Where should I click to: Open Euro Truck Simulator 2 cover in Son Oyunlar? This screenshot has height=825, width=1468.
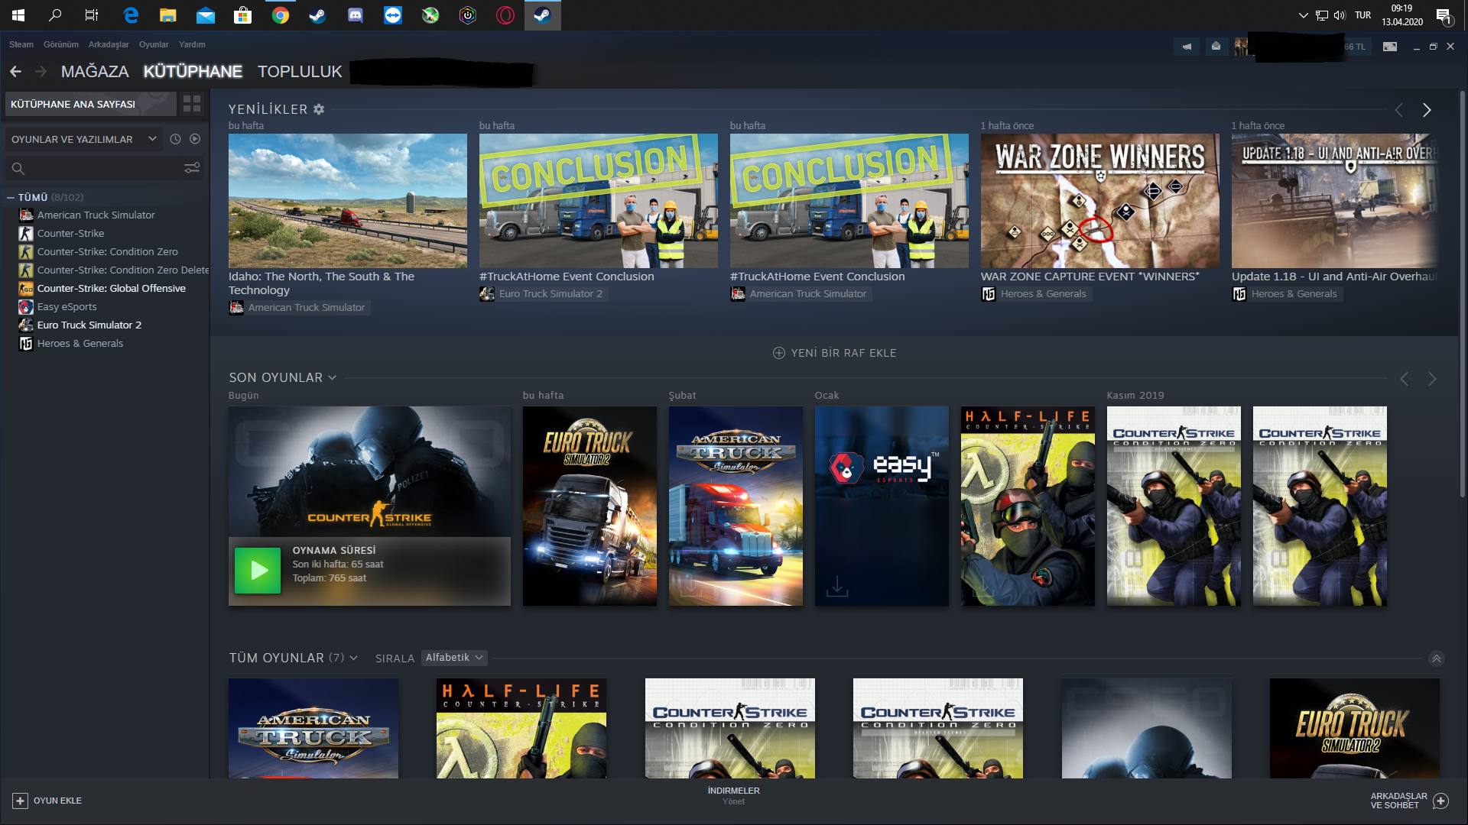tap(589, 506)
